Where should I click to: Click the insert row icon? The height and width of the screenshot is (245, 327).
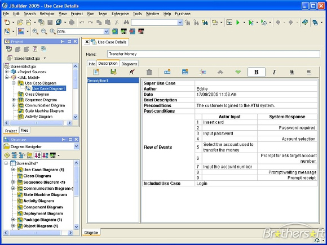(x=167, y=72)
